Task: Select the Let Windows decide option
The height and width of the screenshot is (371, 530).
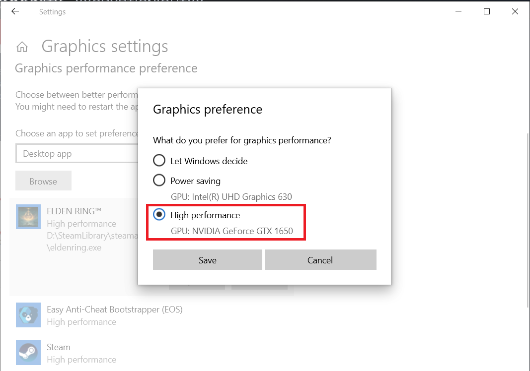Action: (x=159, y=161)
